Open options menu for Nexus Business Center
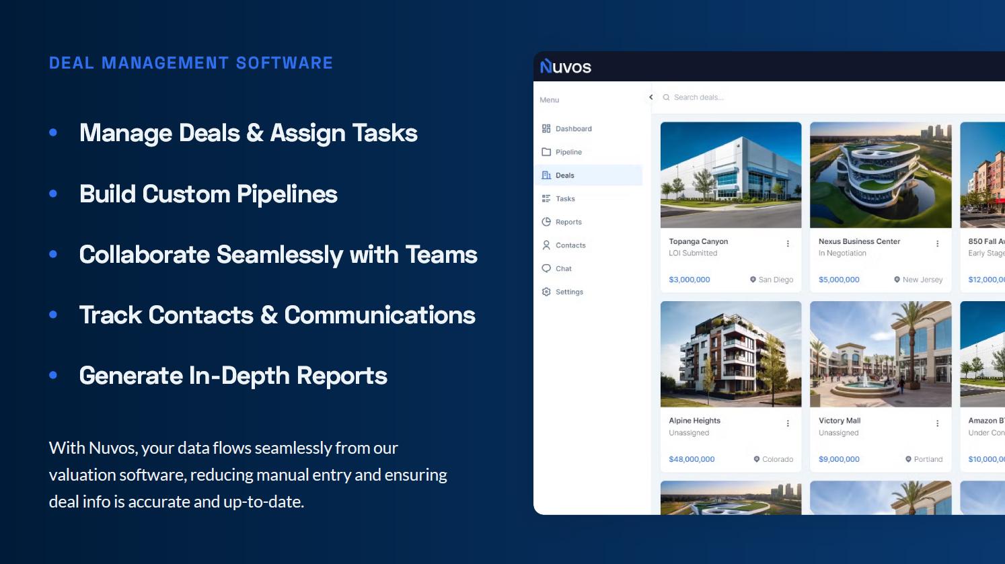1005x564 pixels. (x=937, y=244)
